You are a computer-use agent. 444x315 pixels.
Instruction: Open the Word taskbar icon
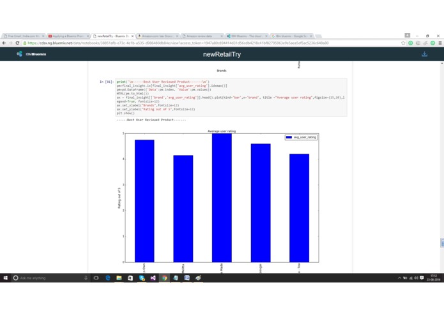[x=187, y=278]
